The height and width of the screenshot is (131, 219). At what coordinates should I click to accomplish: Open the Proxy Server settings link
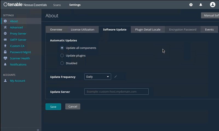coord(18,34)
